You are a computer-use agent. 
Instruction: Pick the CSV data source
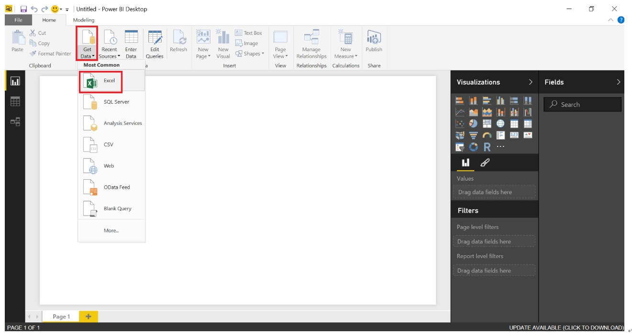pos(111,144)
